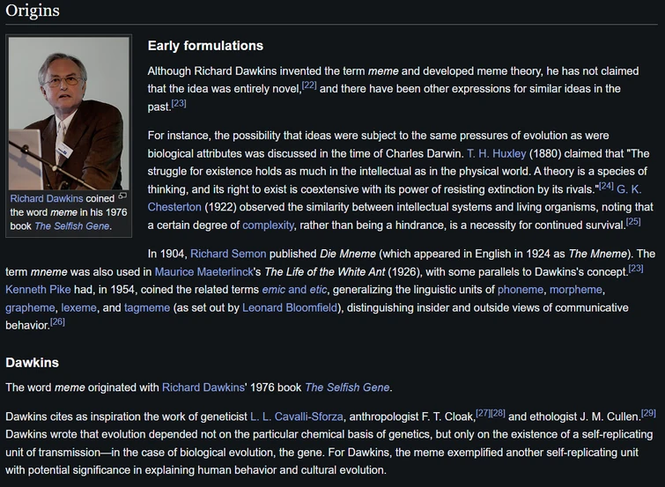665x487 pixels.
Task: Click the italic 'Die Mneme' title text
Action: coord(348,254)
